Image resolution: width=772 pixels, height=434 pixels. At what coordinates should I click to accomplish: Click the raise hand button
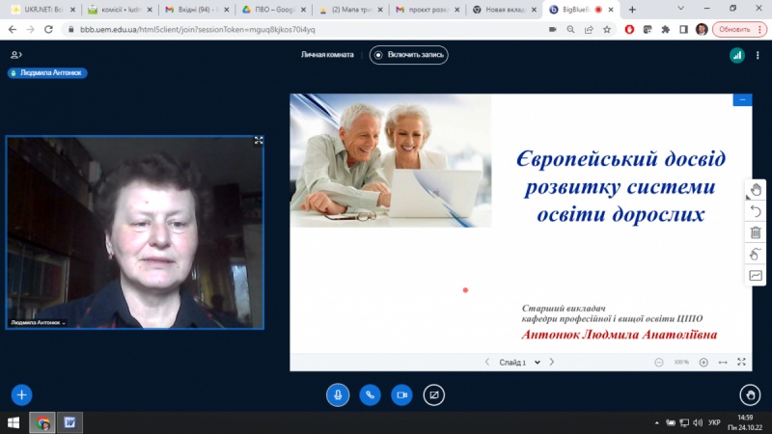tap(750, 394)
